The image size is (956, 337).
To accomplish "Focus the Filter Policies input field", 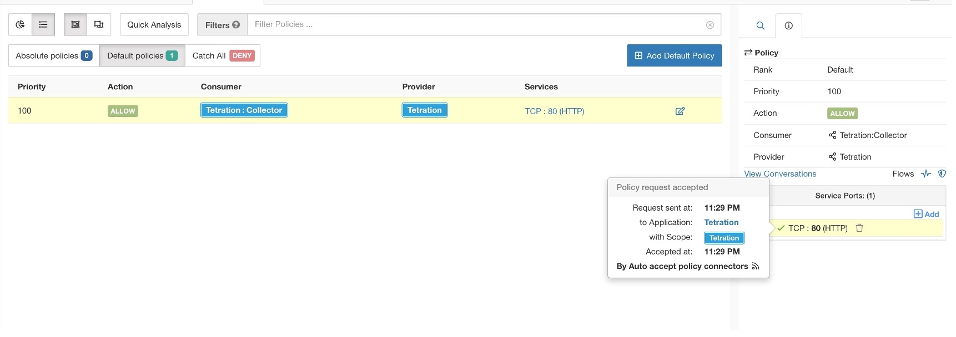I will tap(484, 24).
